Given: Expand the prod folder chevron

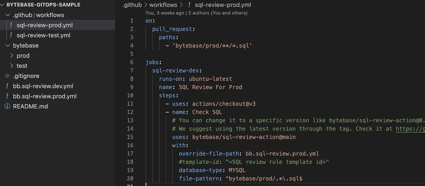Looking at the screenshot, I should (x=12, y=56).
